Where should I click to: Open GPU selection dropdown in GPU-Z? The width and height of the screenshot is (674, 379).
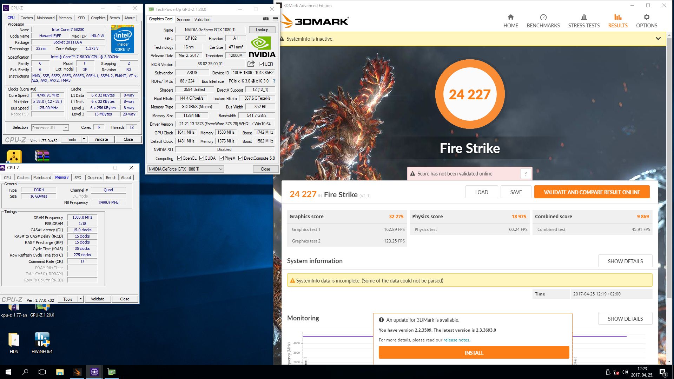click(220, 169)
